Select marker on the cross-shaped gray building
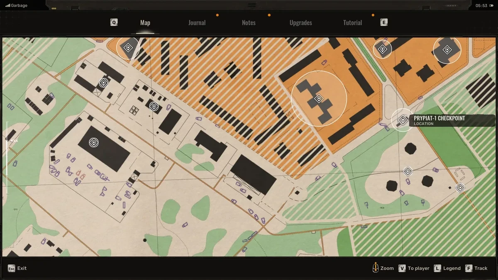This screenshot has height=280, width=498. [319, 98]
